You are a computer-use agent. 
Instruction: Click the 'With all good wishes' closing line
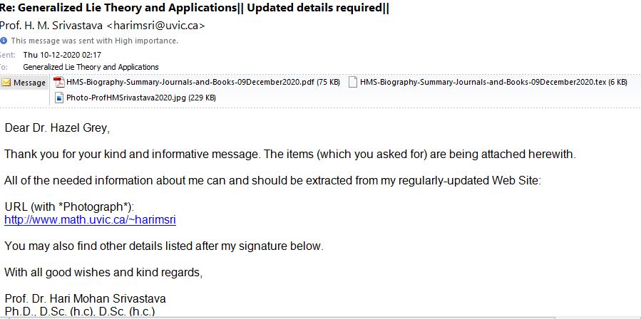(103, 273)
